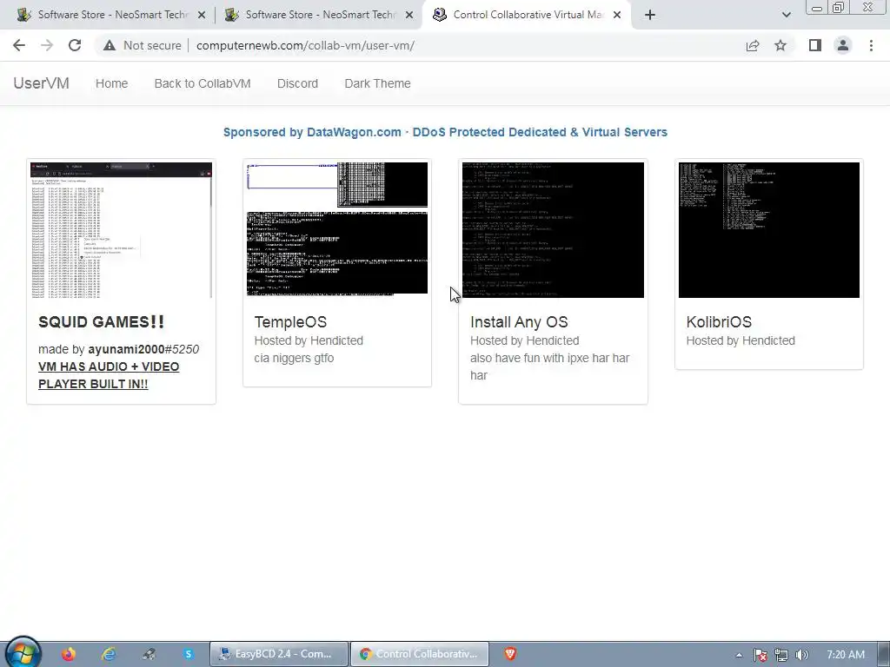Open the pinned tool icon beside Internet Explorer

(x=149, y=654)
